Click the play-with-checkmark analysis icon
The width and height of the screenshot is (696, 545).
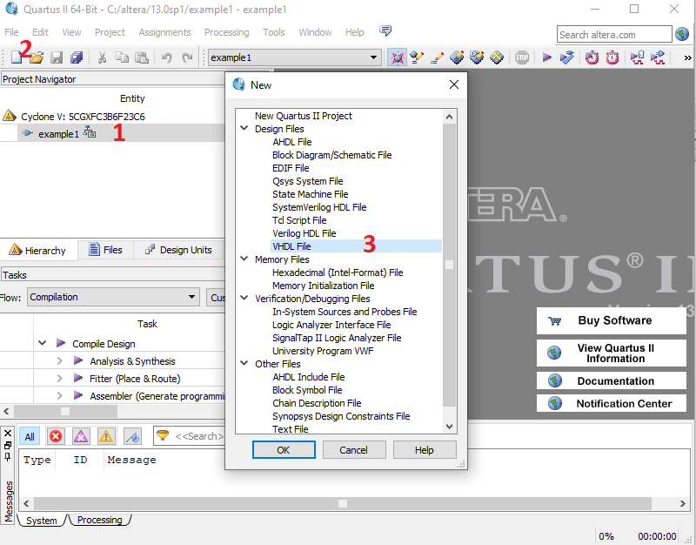coord(567,57)
